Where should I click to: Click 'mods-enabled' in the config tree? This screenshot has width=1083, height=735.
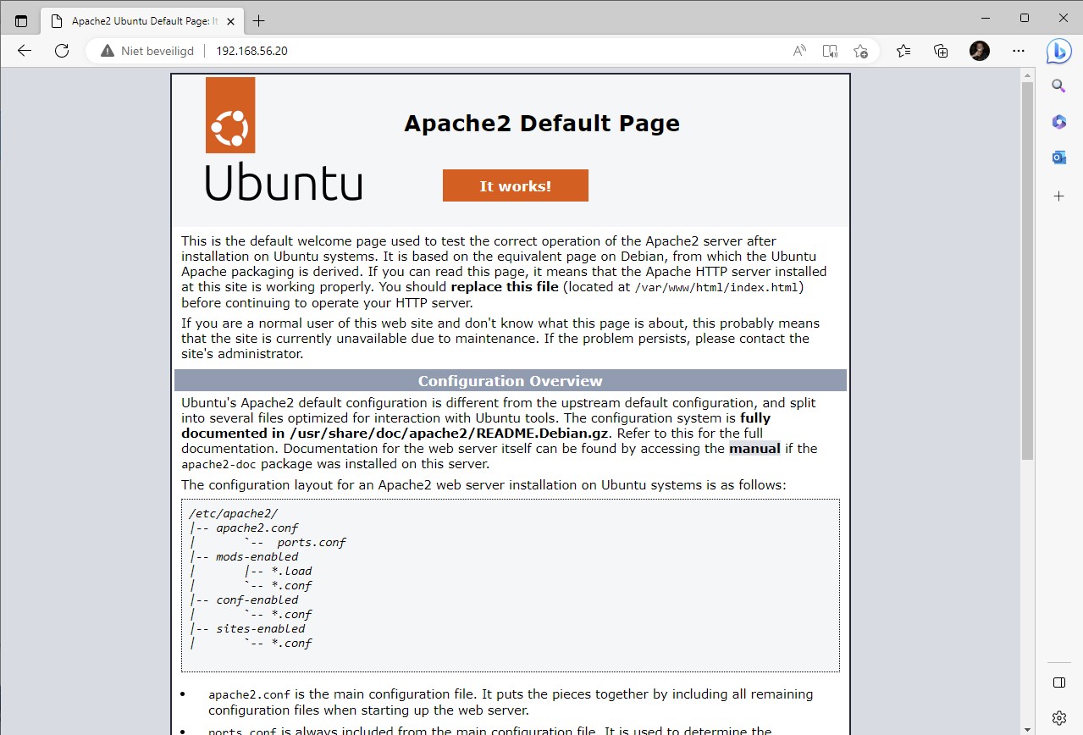pos(257,556)
